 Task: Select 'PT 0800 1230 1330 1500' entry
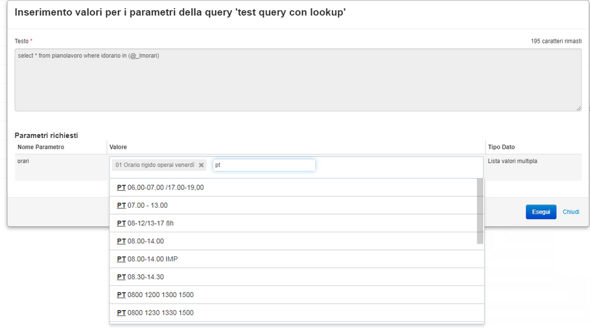point(156,313)
